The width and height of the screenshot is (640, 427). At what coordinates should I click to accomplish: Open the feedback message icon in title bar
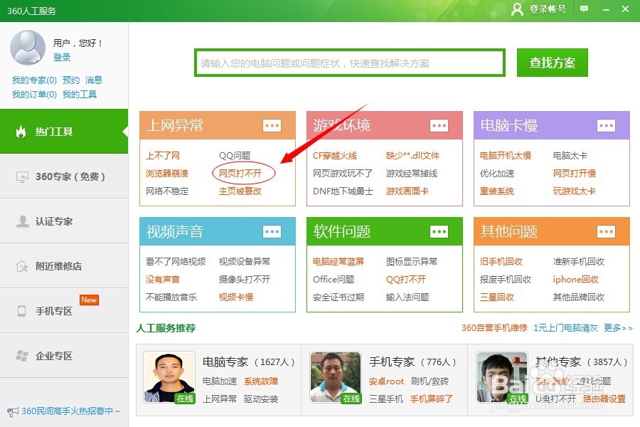click(584, 9)
